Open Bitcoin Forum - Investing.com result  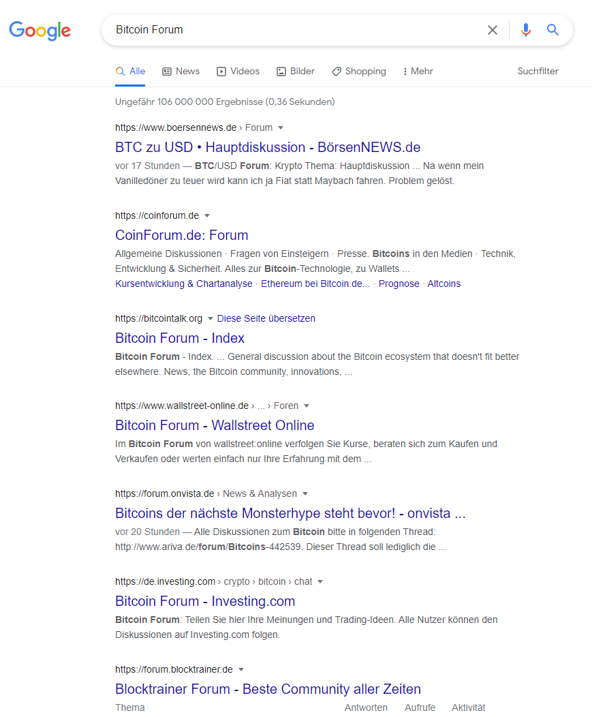205,601
